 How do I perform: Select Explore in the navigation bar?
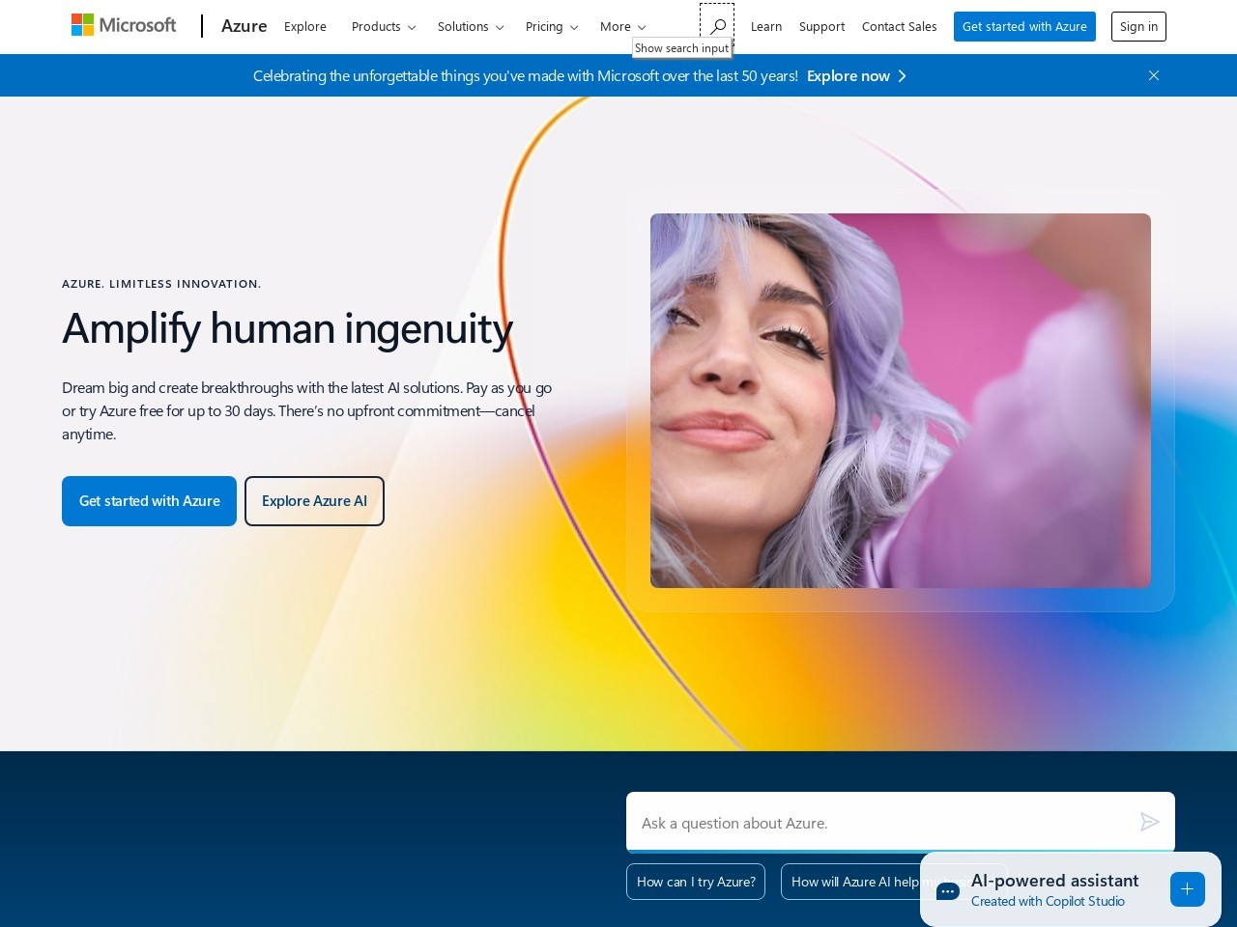pyautogui.click(x=304, y=26)
